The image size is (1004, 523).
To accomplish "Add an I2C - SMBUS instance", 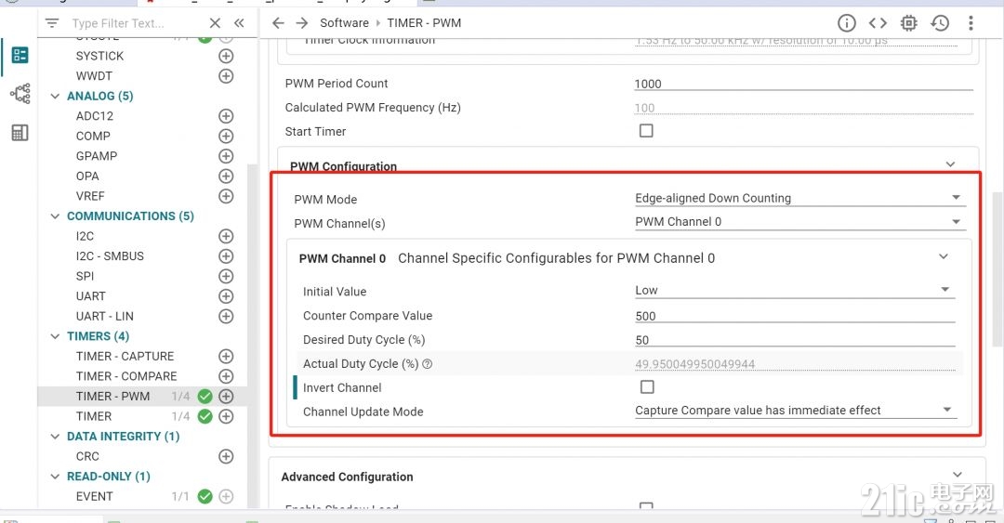I will click(226, 256).
